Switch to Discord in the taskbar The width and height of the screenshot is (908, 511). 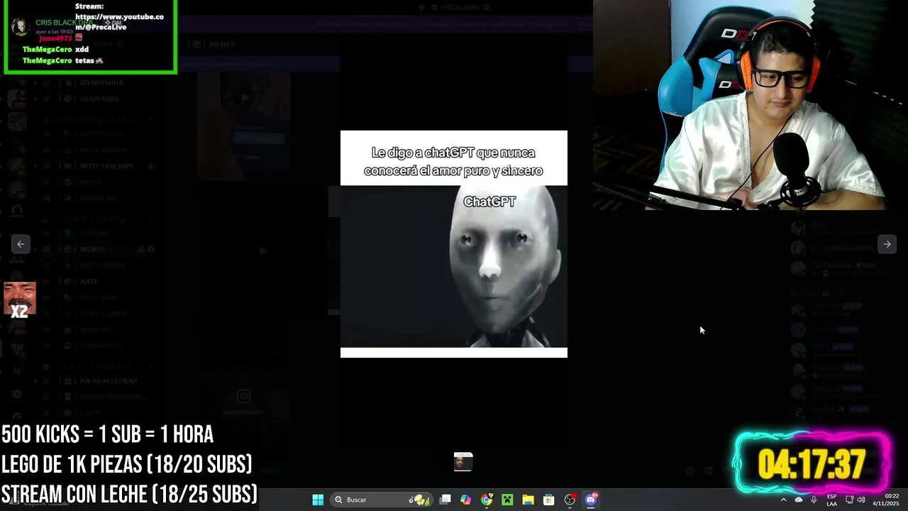[x=591, y=500]
